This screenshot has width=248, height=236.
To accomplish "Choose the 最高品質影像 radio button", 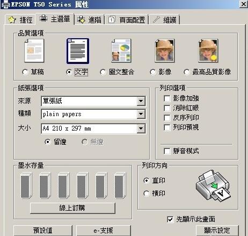I will (187, 72).
